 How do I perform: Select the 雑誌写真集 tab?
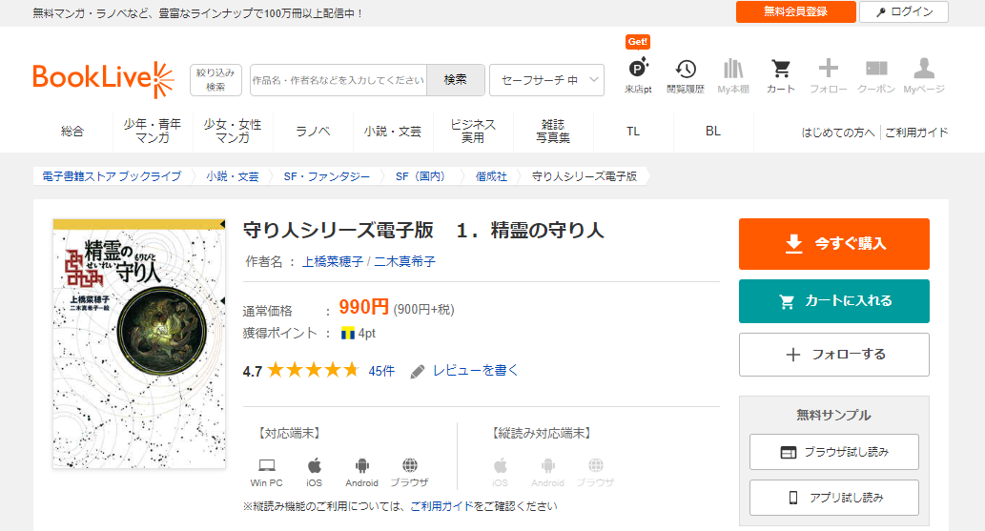pos(553,132)
